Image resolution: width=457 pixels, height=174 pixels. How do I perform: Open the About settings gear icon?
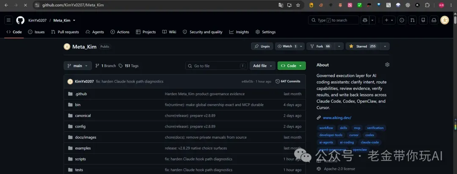tap(387, 64)
